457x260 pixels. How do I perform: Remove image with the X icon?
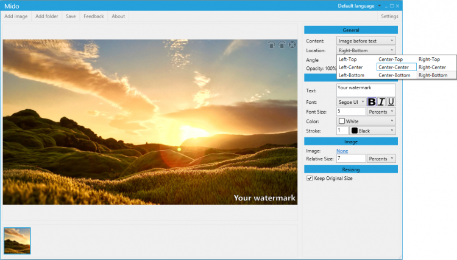(292, 44)
